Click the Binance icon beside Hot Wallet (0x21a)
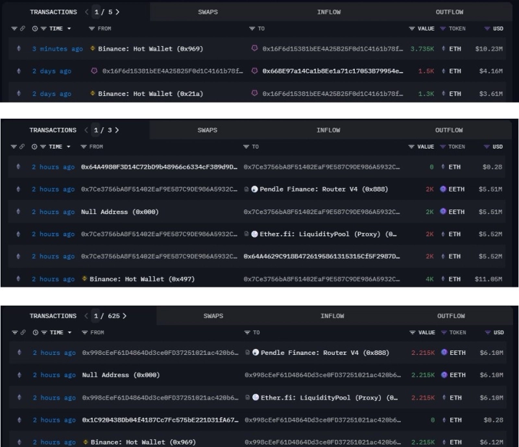The width and height of the screenshot is (519, 447). point(93,94)
